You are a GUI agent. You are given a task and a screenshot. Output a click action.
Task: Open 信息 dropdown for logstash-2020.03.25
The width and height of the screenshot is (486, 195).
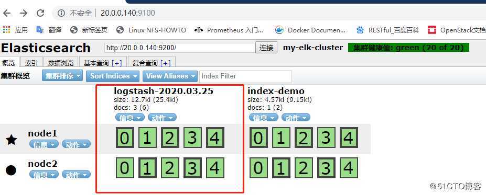(130, 118)
